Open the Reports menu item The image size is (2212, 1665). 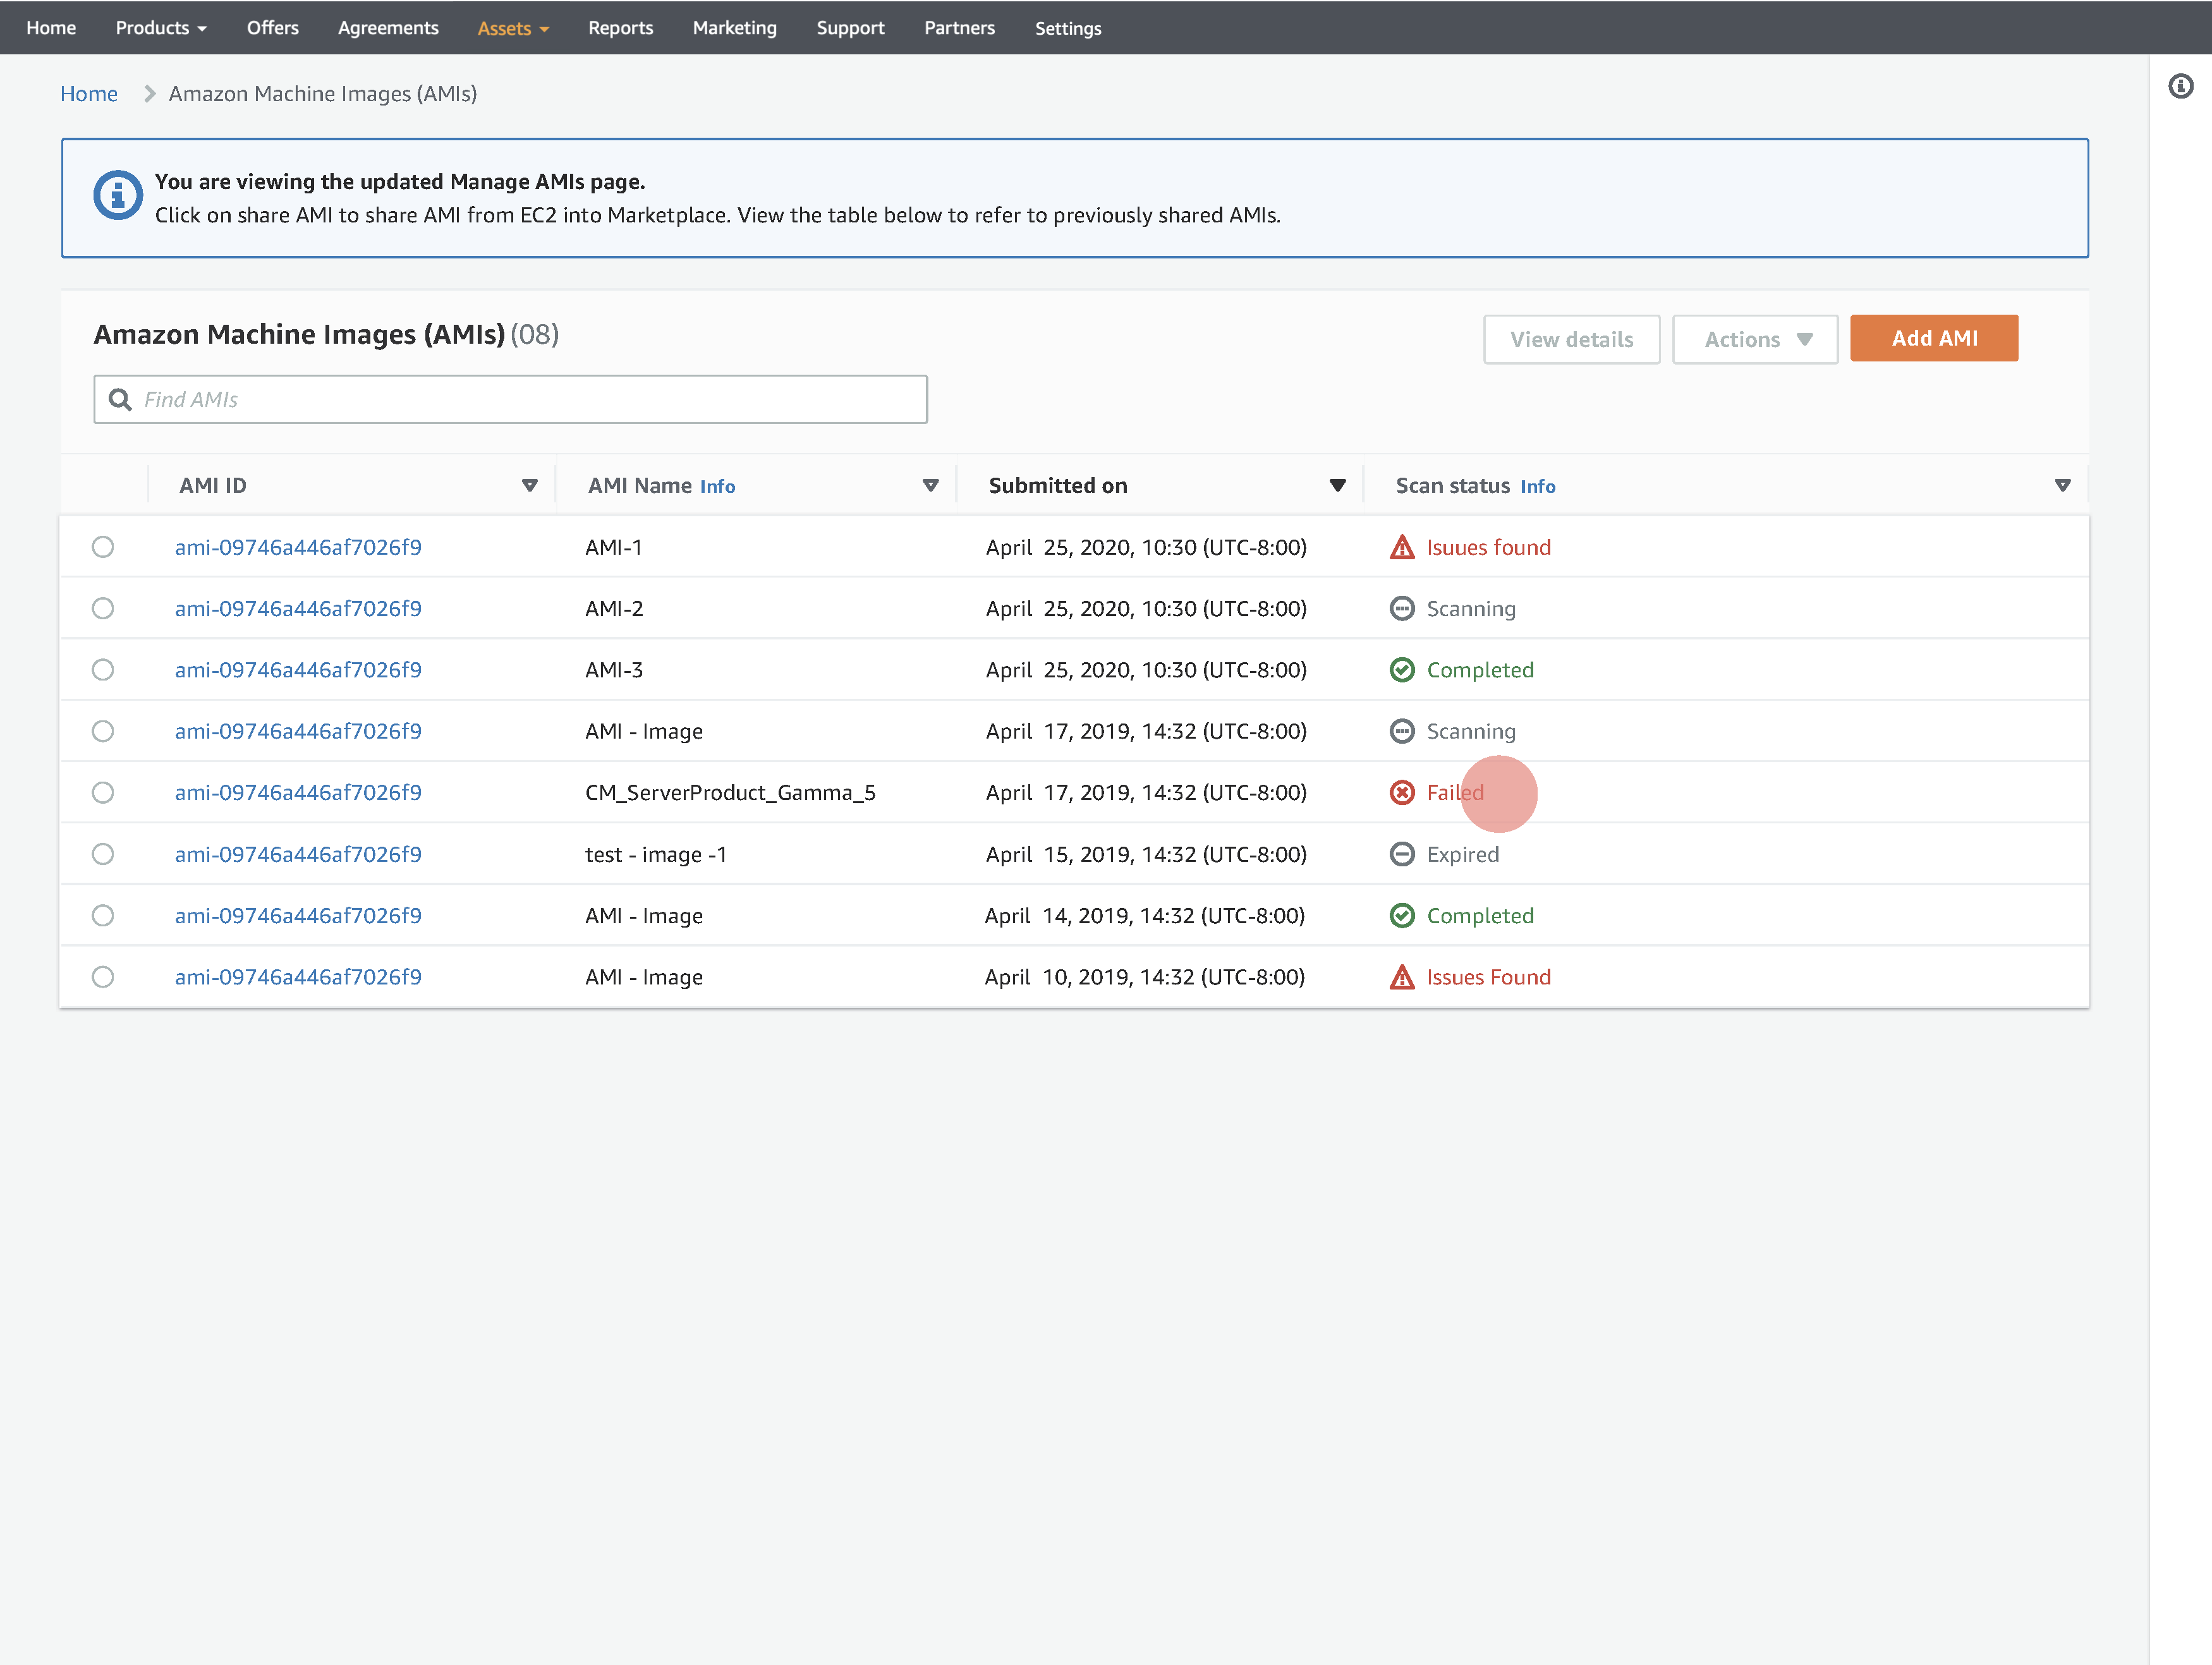point(620,28)
